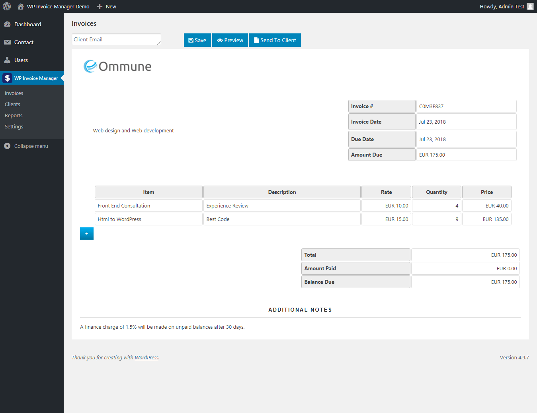Click the WordPress logo icon

pos(7,6)
